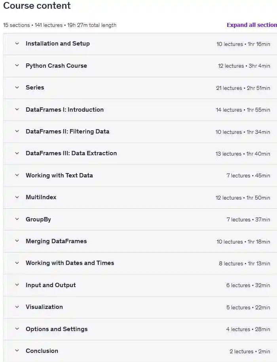Click the Working with Text Data chevron
Image resolution: width=277 pixels, height=362 pixels.
coord(17,175)
